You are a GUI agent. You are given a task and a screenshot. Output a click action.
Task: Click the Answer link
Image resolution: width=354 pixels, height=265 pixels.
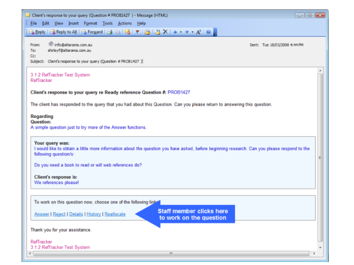42,214
